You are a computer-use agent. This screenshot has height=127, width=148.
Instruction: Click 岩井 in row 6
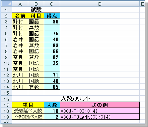(20, 39)
